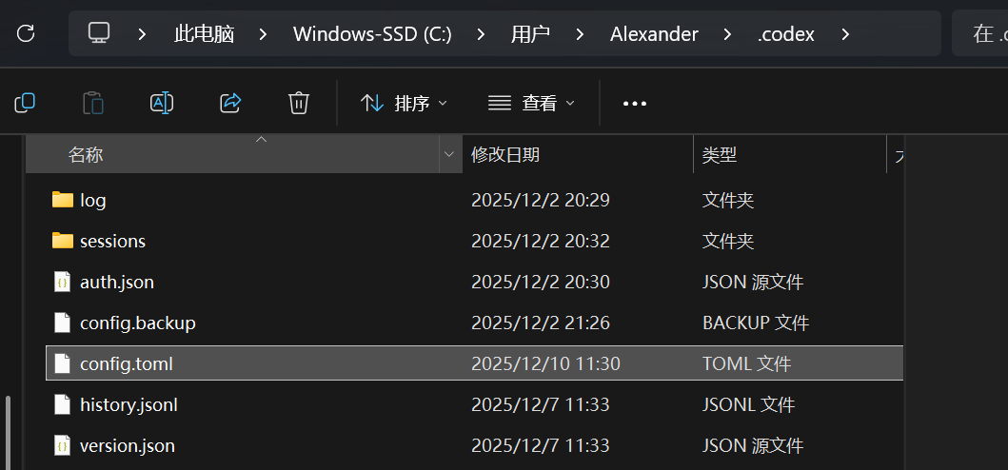Sort by 修改日期 column header
Screen dimensions: 1008x470
pyautogui.click(x=505, y=154)
